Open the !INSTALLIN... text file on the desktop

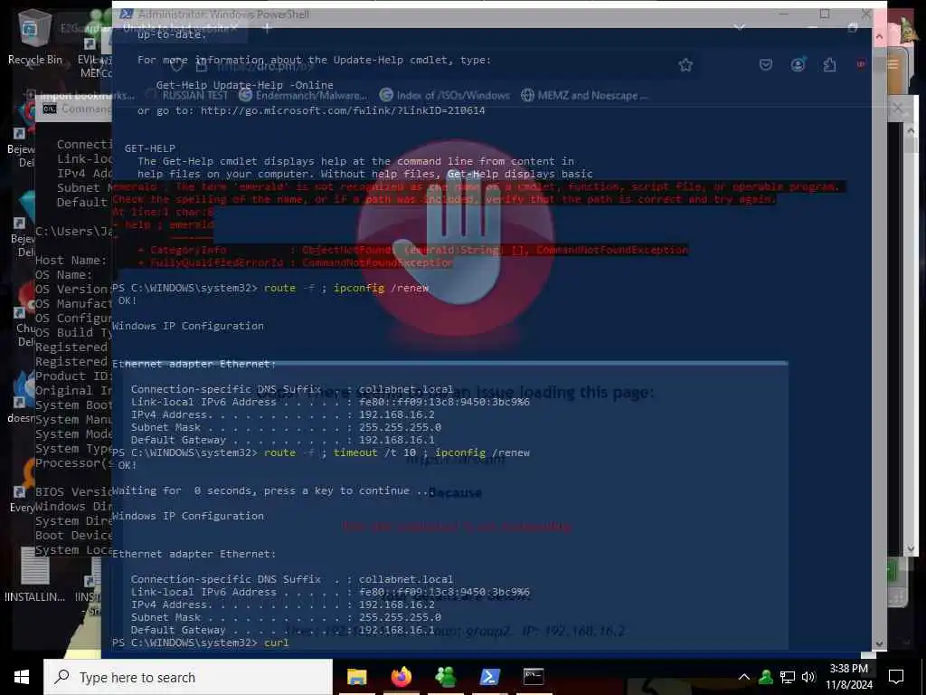pos(35,574)
